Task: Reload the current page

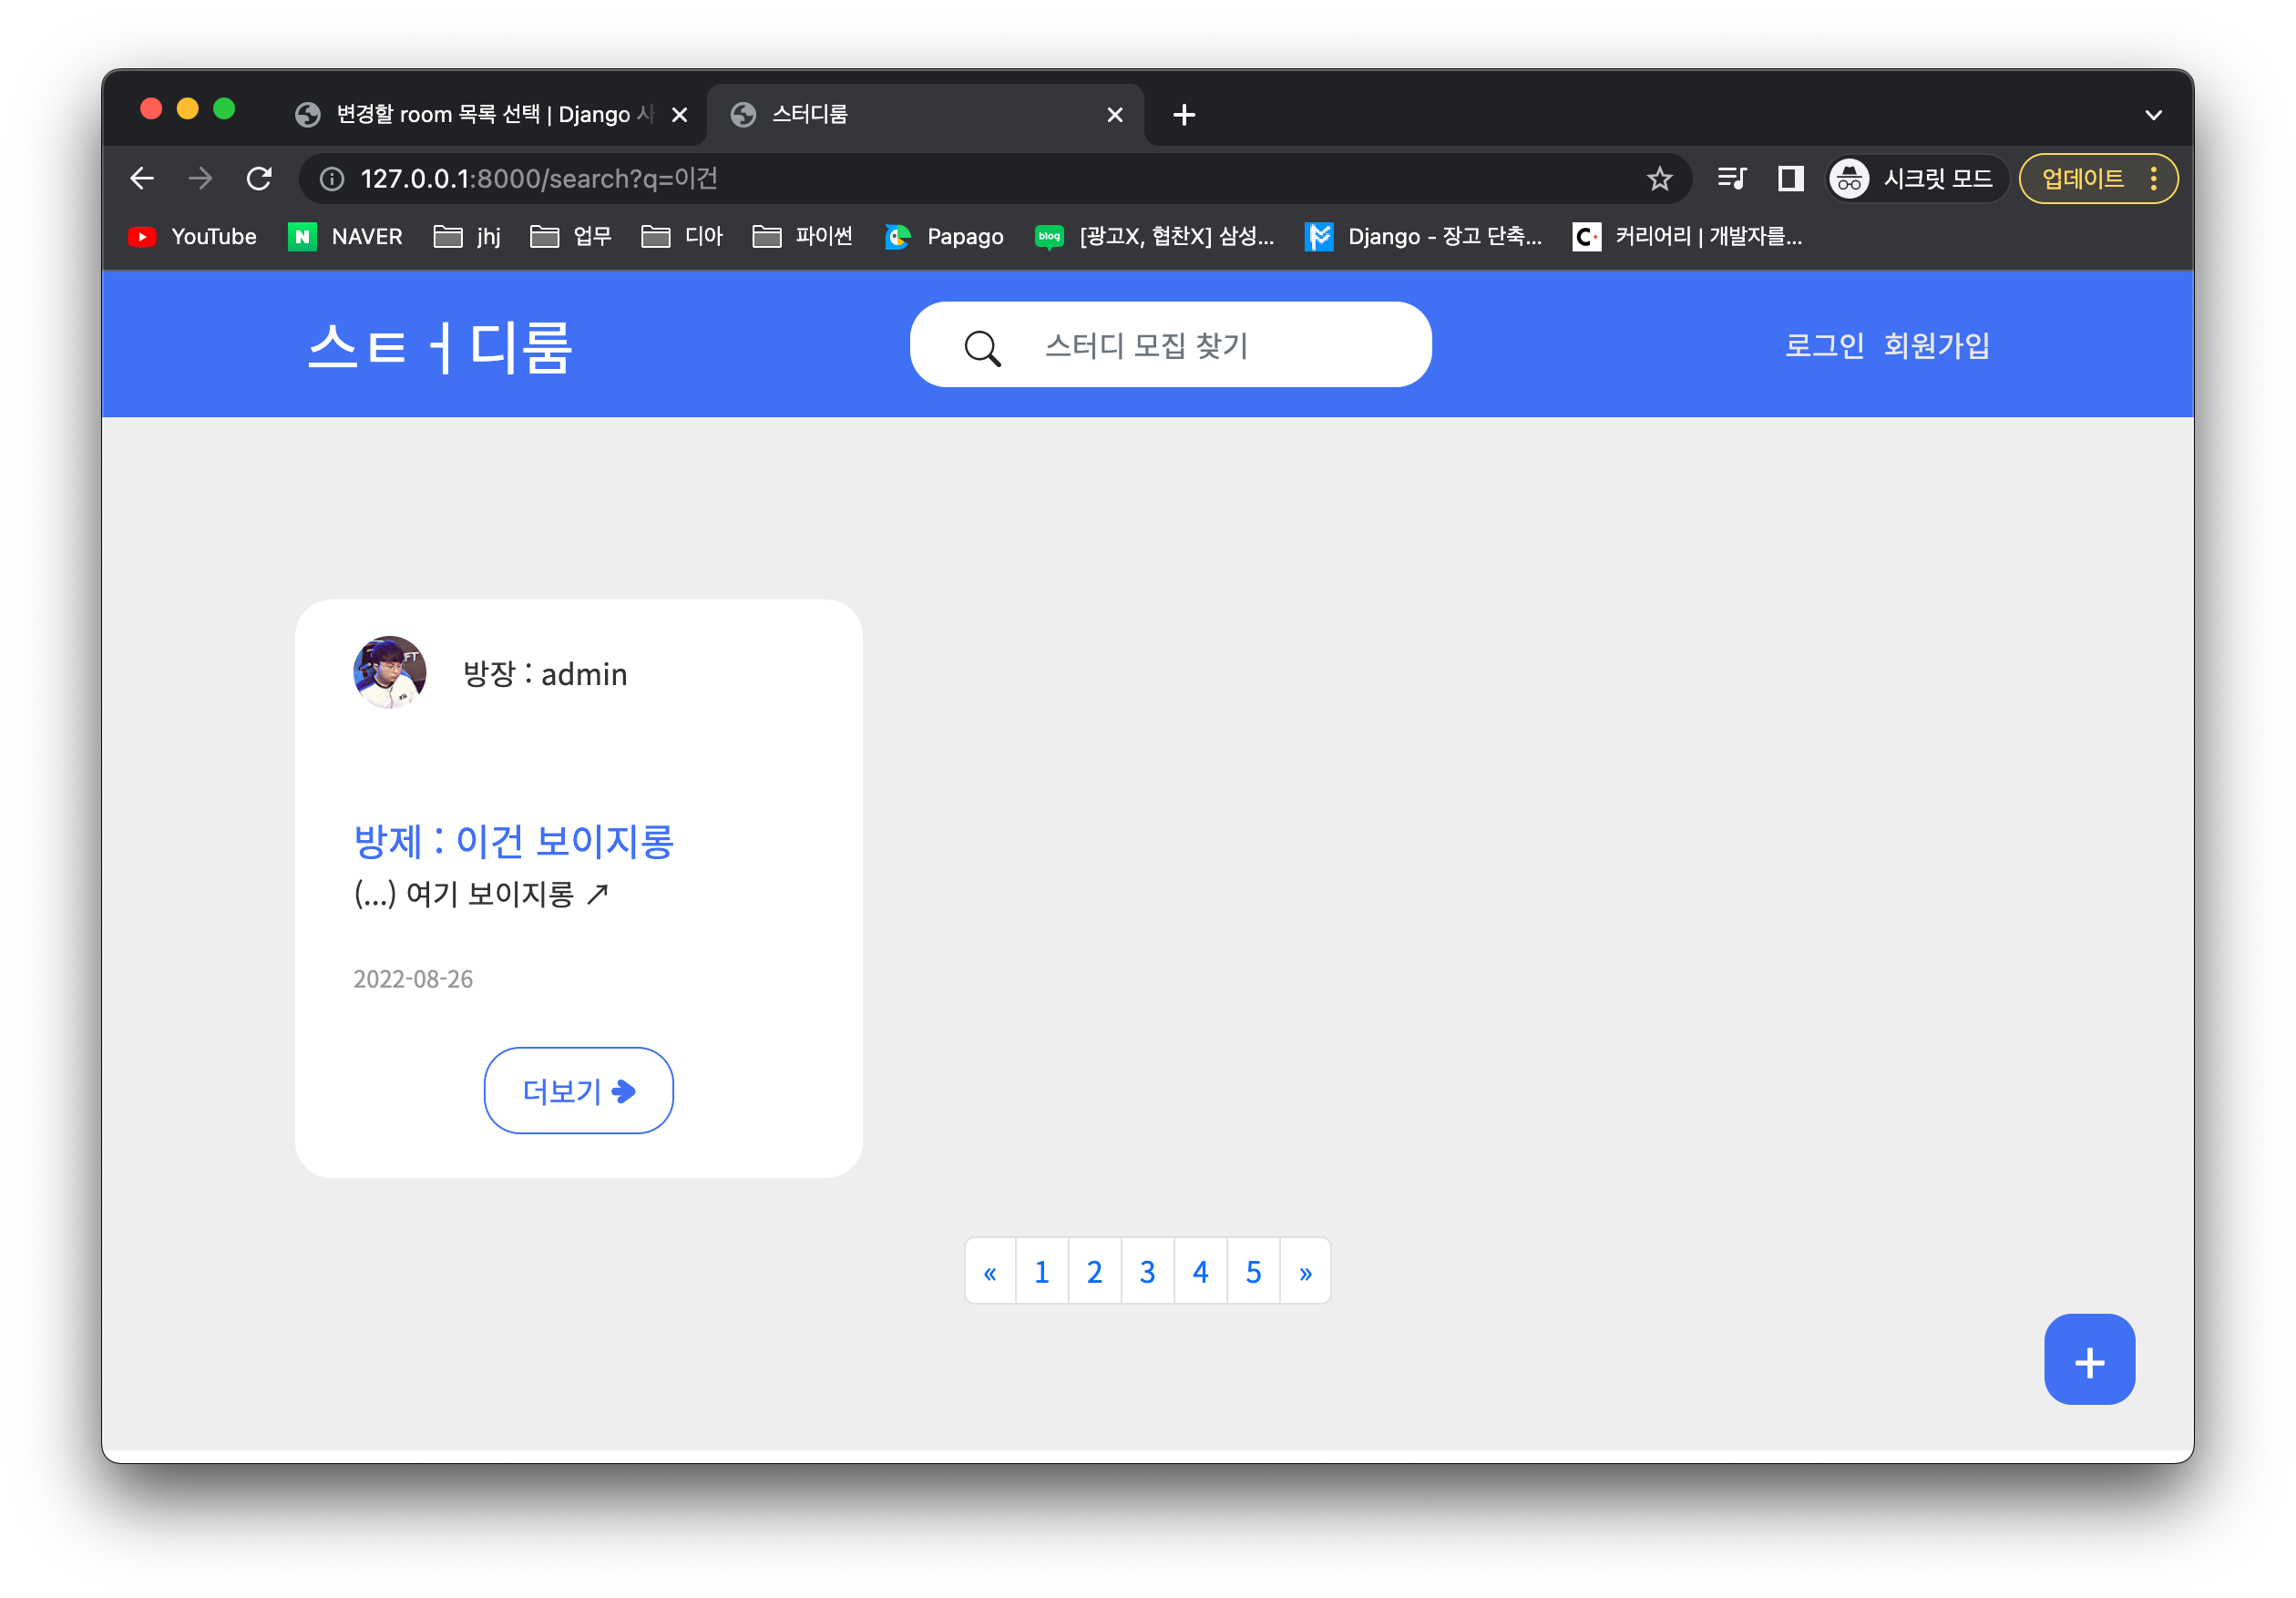Action: pyautogui.click(x=259, y=179)
